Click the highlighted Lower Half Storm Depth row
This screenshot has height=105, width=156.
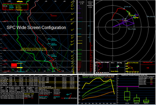tap(58, 88)
